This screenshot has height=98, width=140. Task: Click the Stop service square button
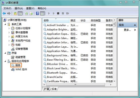58,13
